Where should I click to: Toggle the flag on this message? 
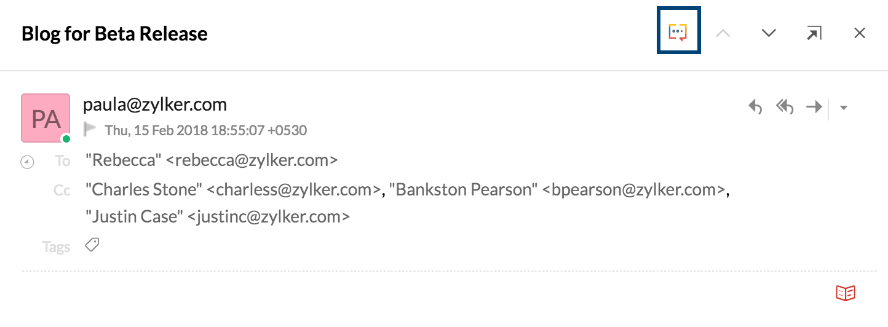pyautogui.click(x=90, y=130)
